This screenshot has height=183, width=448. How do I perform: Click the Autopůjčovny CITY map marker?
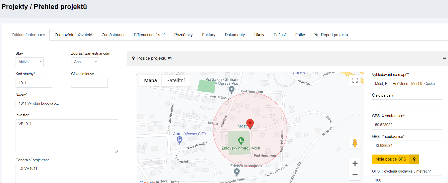179,140
